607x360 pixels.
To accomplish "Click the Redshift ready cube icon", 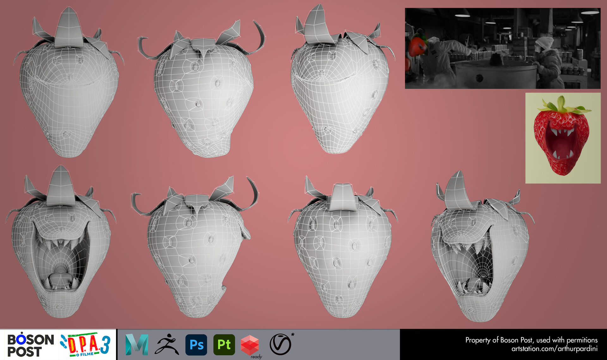I will coord(250,345).
